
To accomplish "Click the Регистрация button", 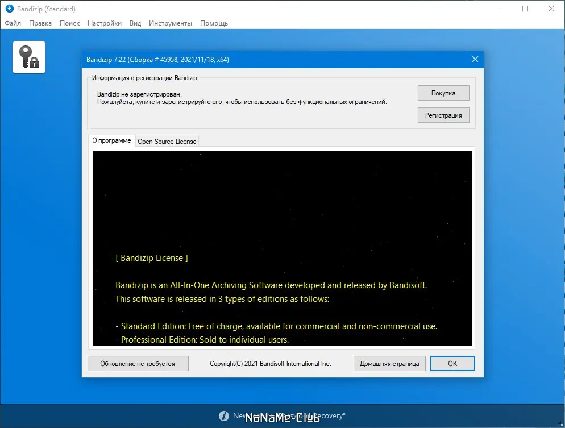I will [x=443, y=115].
